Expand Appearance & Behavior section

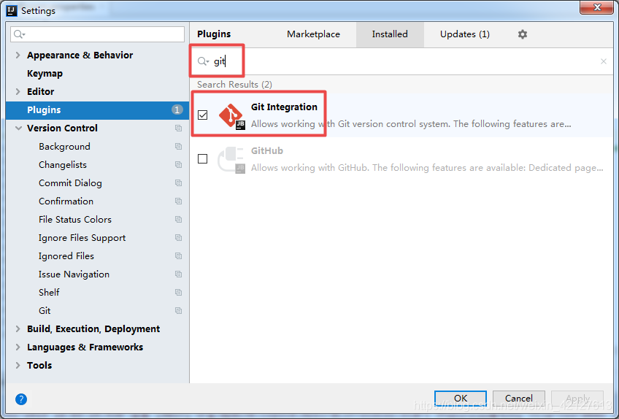pyautogui.click(x=18, y=55)
